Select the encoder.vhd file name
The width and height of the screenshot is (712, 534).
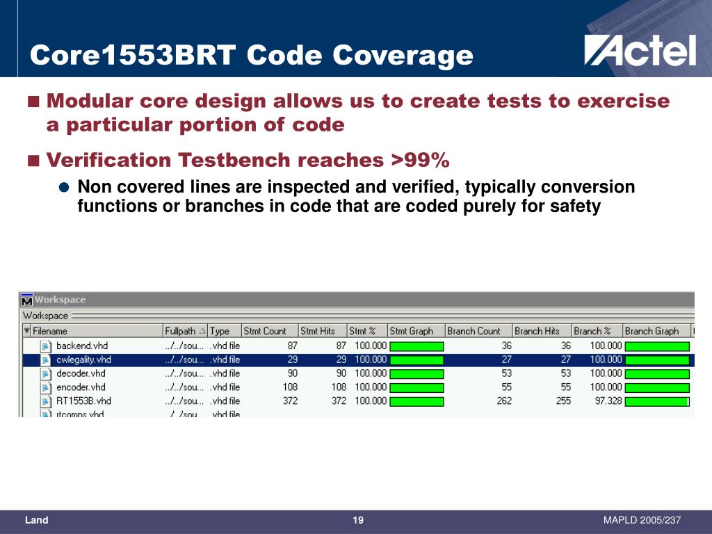81,387
